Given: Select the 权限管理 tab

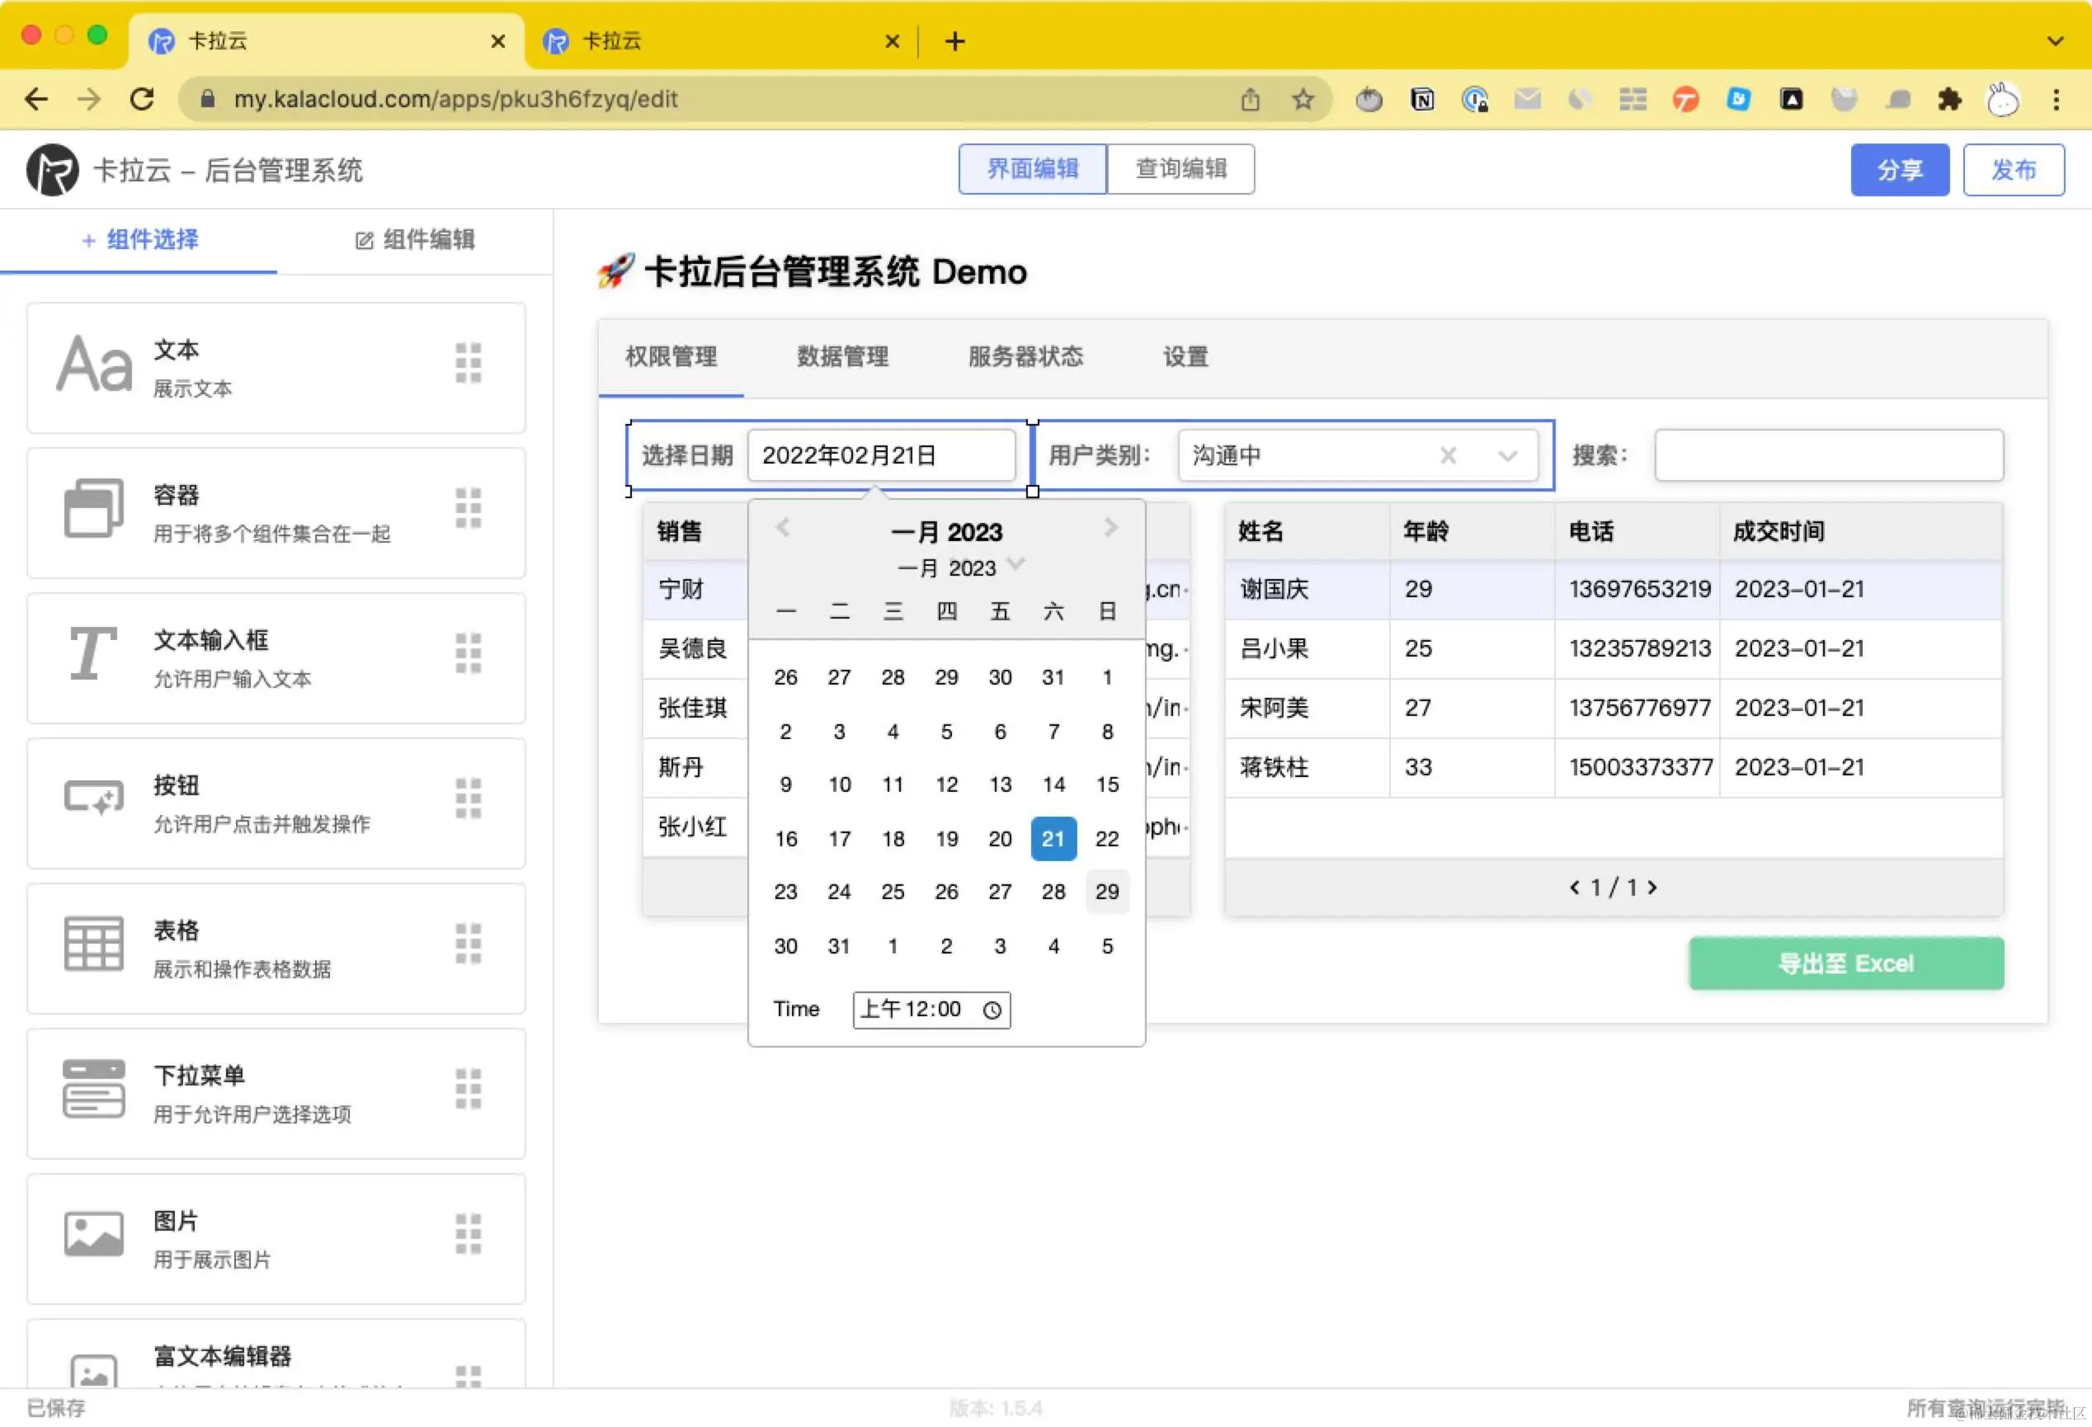Looking at the screenshot, I should [671, 356].
